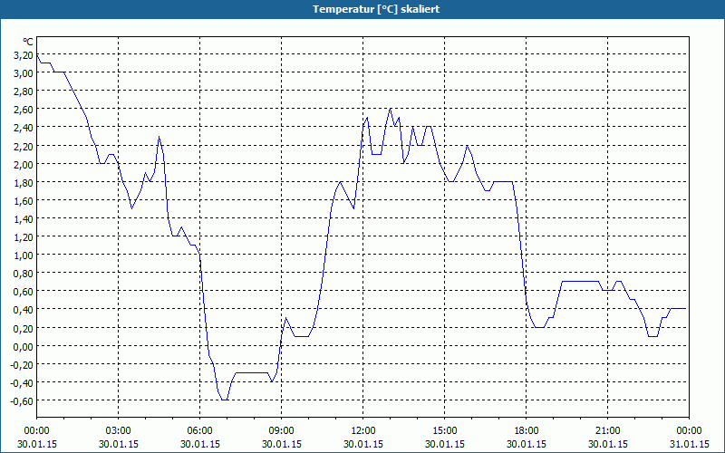This screenshot has height=453, width=725.
Task: Click the '0,60' positive y-axis label
Action: click(x=24, y=292)
